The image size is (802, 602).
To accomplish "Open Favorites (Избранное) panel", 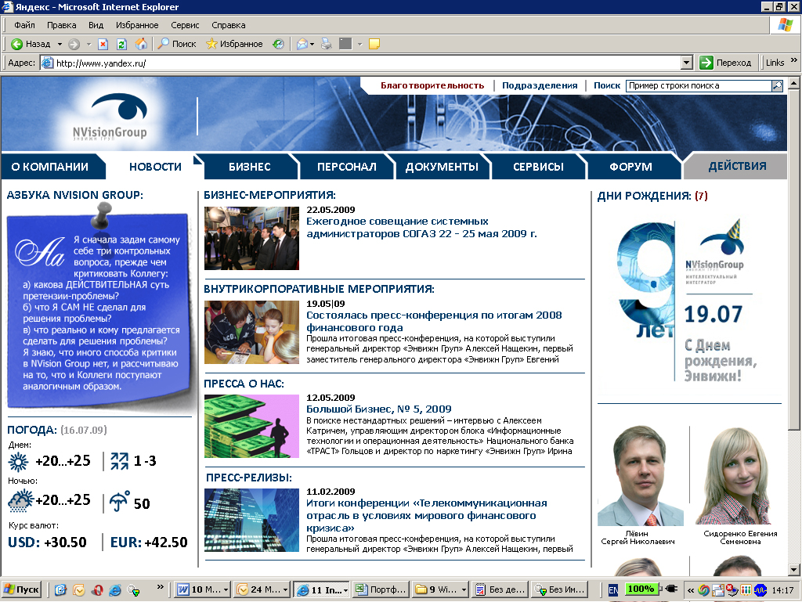I will (234, 44).
